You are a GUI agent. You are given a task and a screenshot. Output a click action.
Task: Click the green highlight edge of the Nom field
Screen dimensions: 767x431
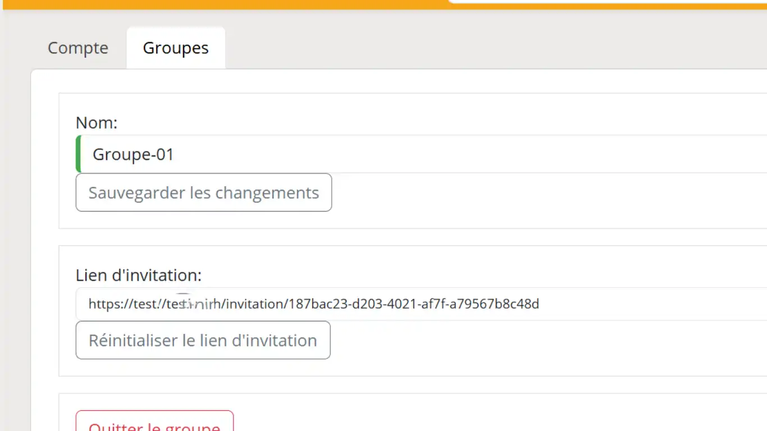point(78,154)
